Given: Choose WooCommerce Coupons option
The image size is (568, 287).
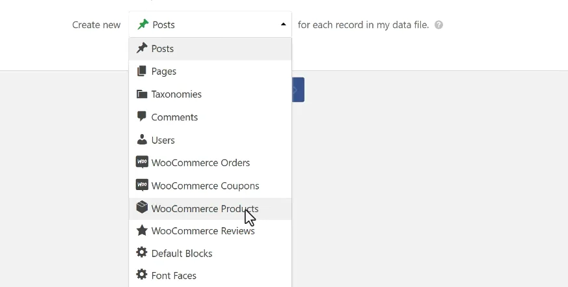Looking at the screenshot, I should coord(210,185).
